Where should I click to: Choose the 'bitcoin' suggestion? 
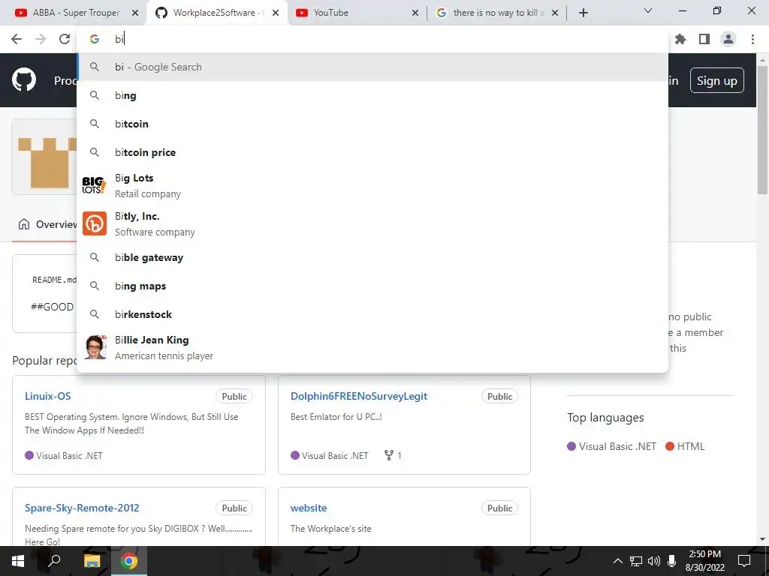[372, 124]
